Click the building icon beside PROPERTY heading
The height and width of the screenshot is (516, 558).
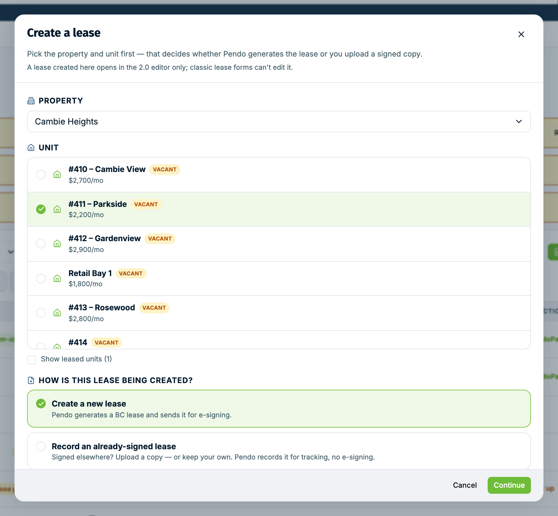31,101
